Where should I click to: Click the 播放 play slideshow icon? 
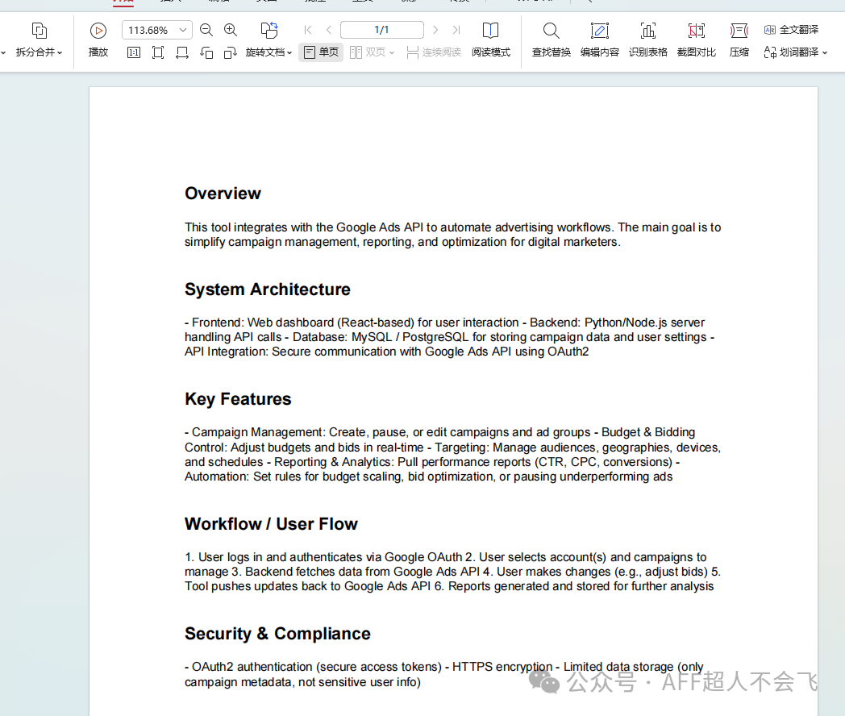98,31
